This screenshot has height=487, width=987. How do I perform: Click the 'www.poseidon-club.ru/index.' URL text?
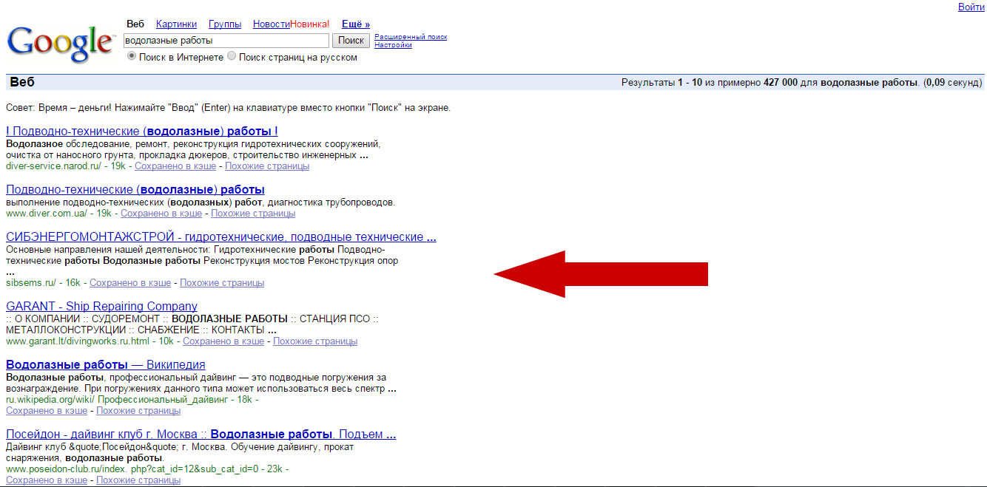[67, 469]
